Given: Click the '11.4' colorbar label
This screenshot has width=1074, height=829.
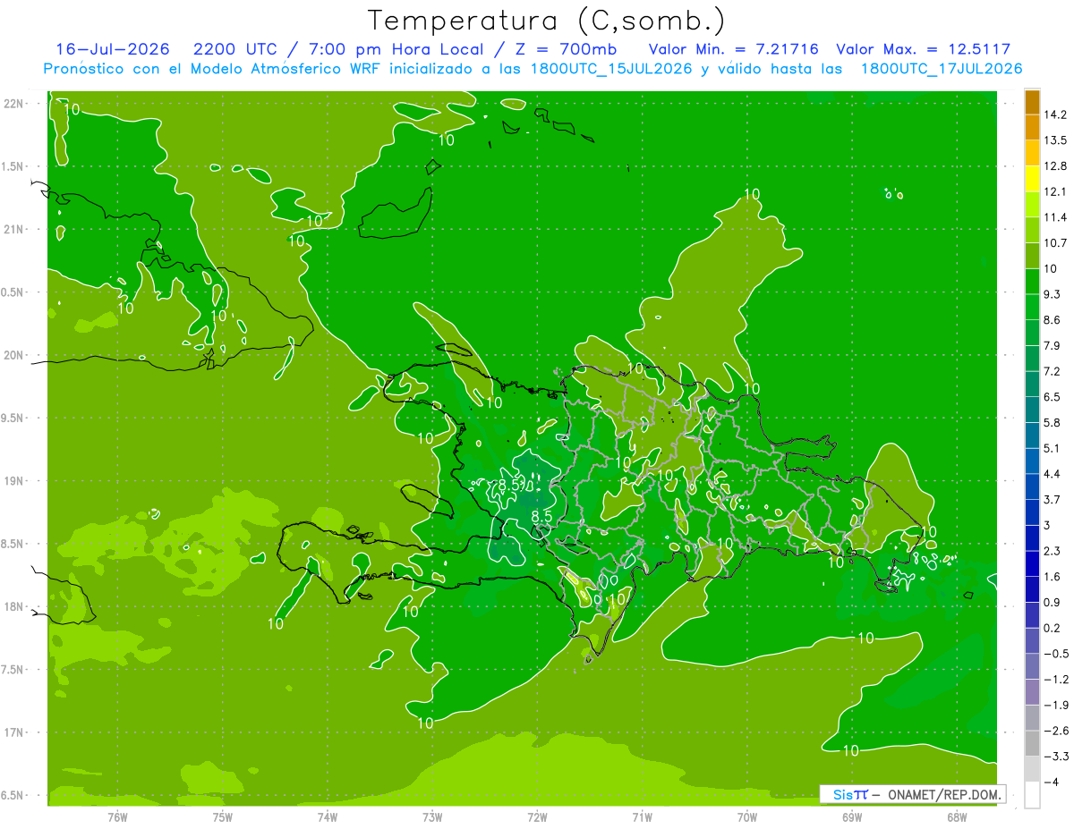Looking at the screenshot, I should pyautogui.click(x=1055, y=217).
